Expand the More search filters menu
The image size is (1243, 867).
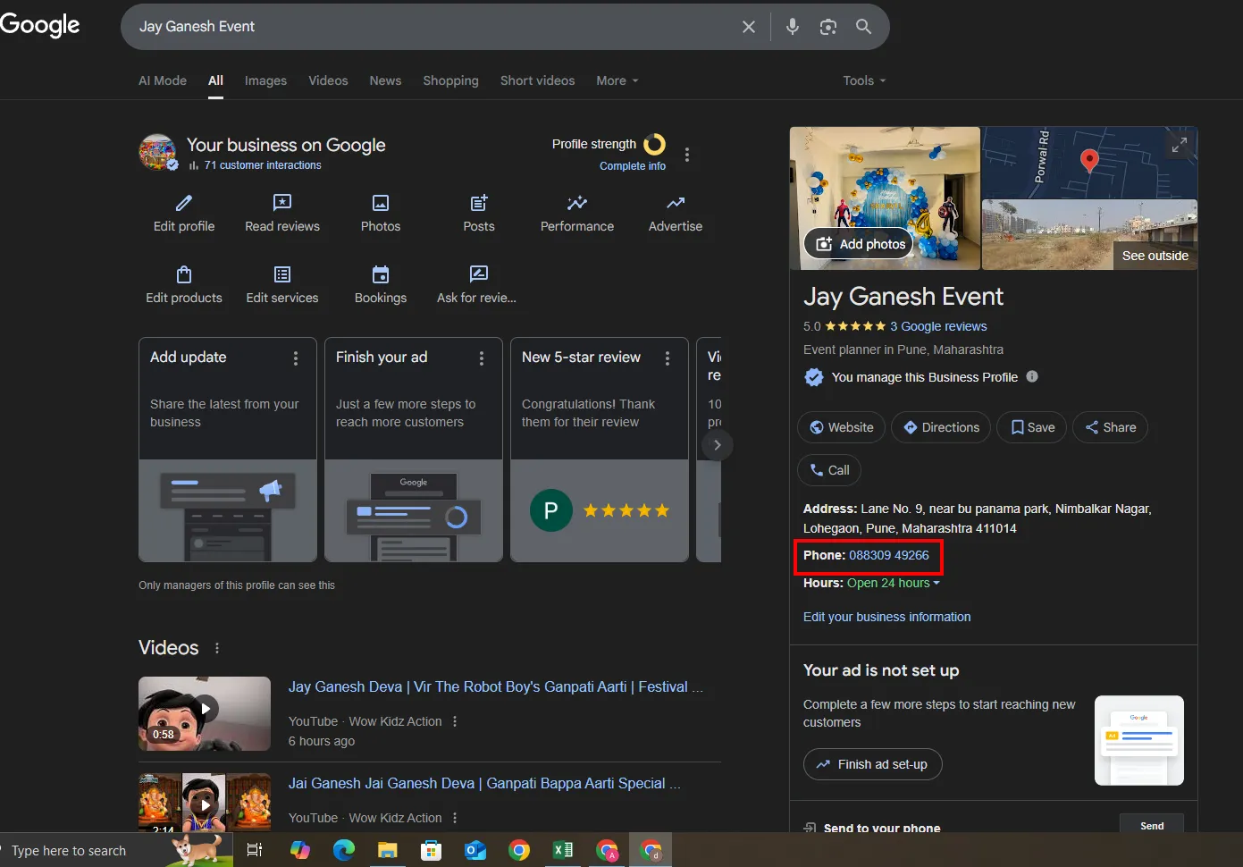[617, 80]
